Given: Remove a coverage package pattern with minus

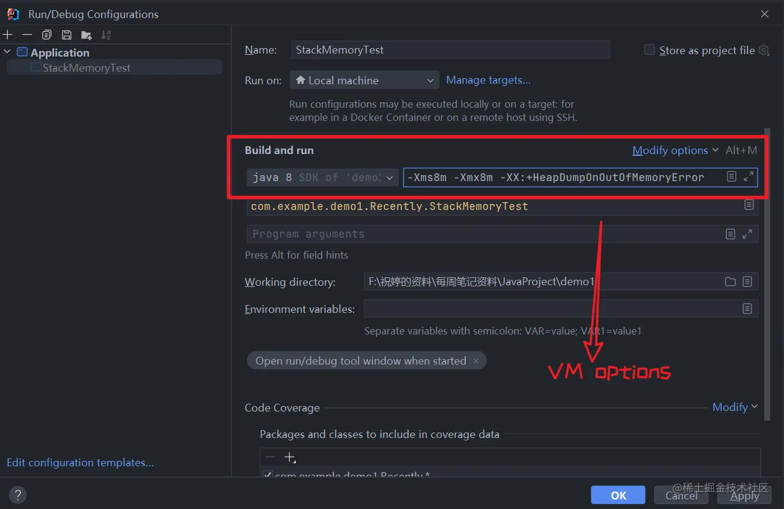Looking at the screenshot, I should click(x=270, y=457).
